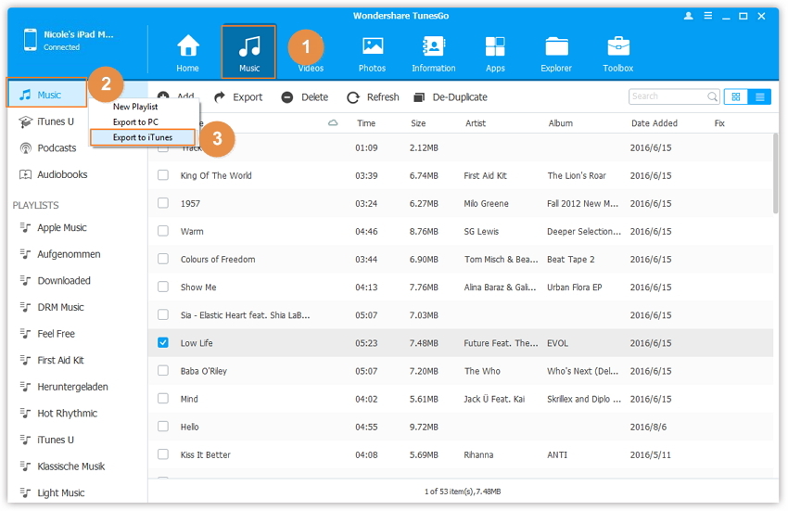Open the Export dropdown in toolbar
The height and width of the screenshot is (511, 788).
pos(238,97)
